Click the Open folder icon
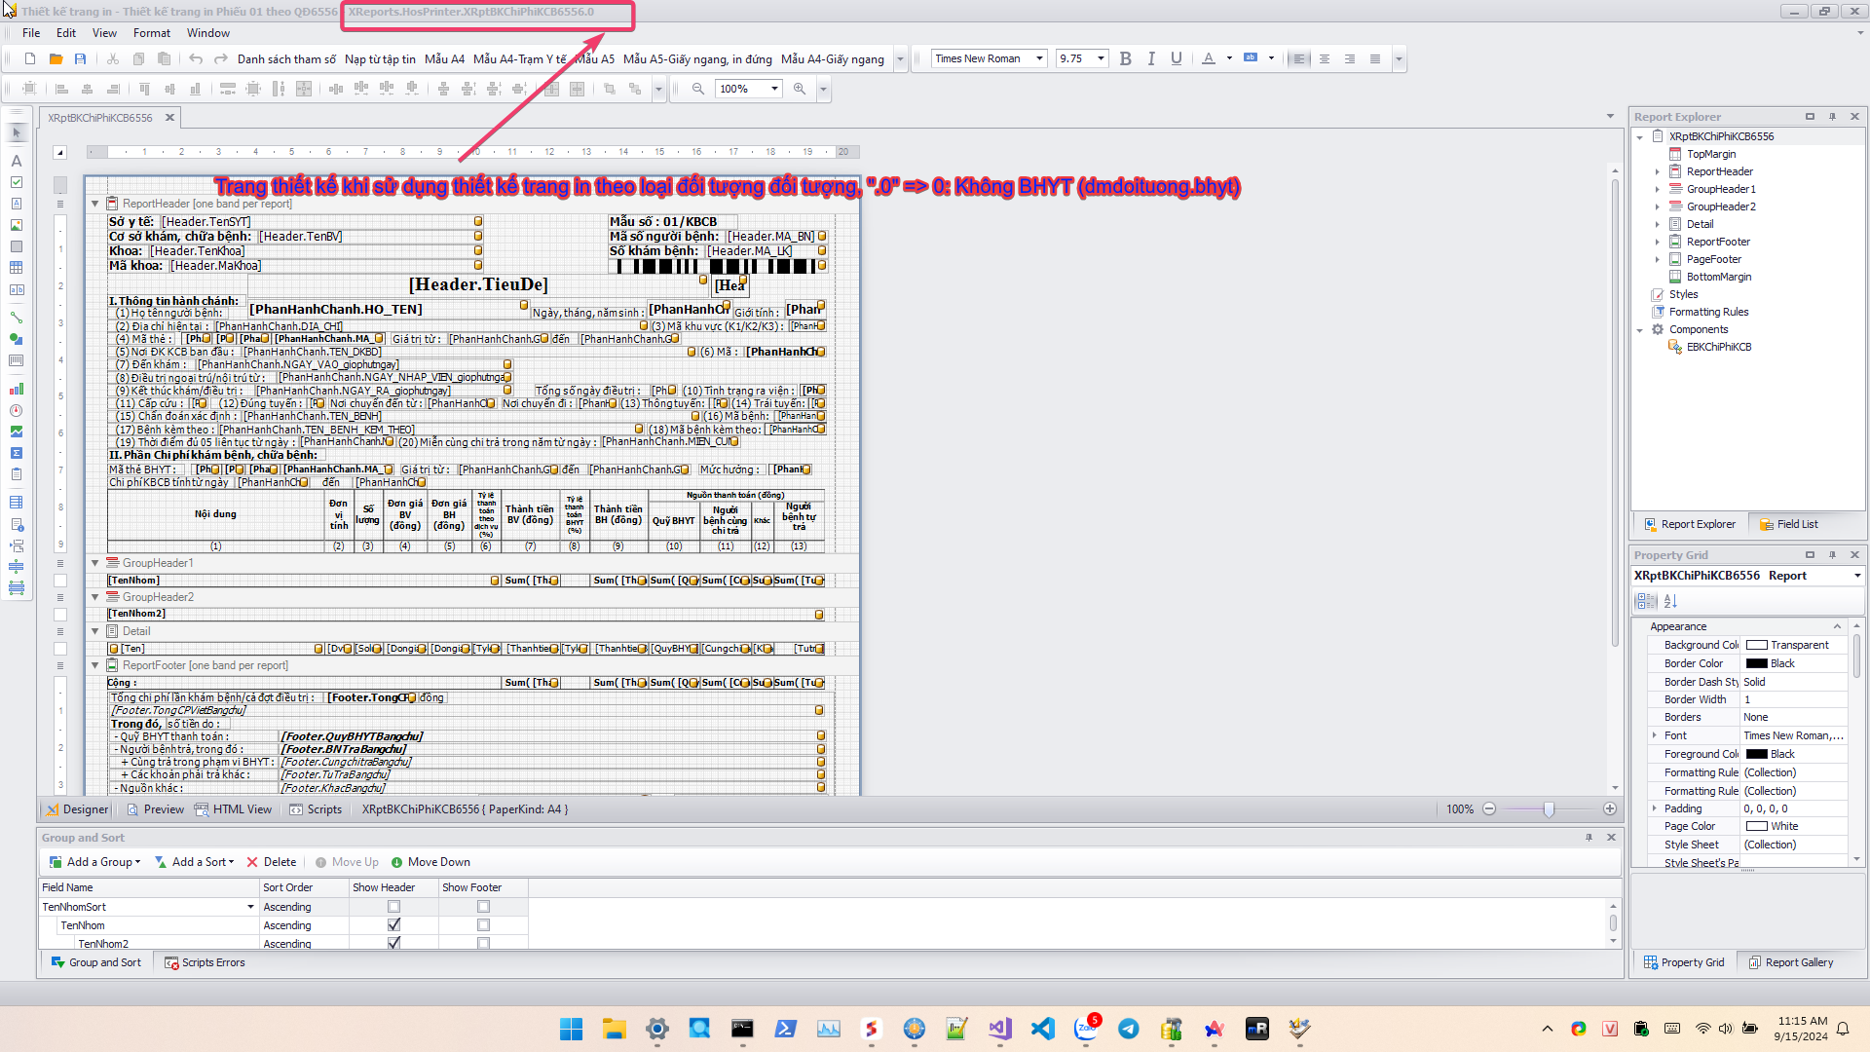The width and height of the screenshot is (1870, 1052). coord(56,59)
